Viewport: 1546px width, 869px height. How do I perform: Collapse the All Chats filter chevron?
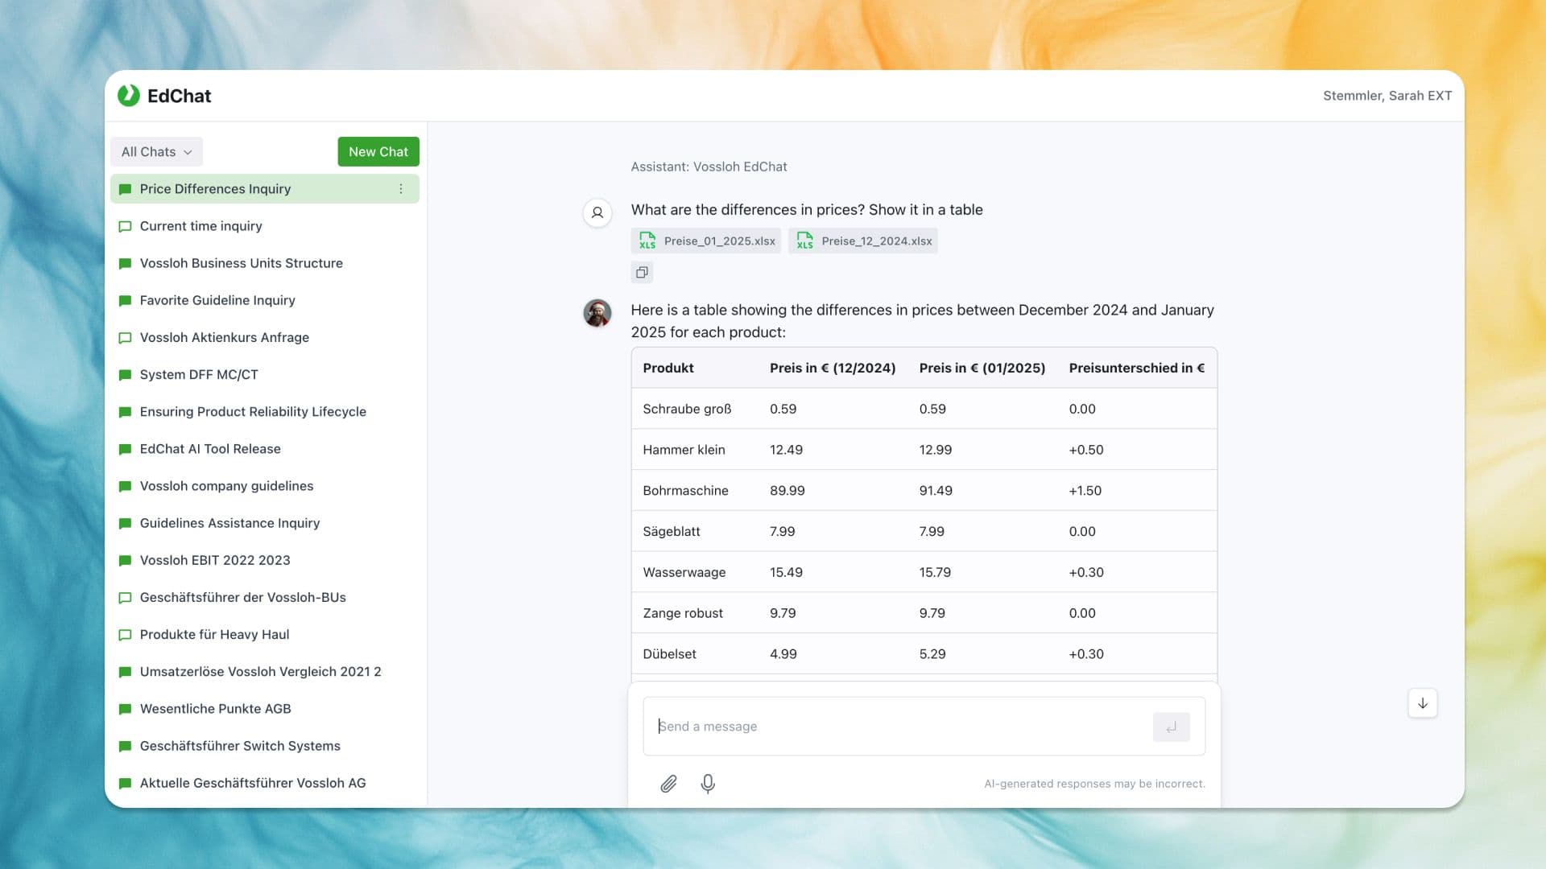click(188, 151)
